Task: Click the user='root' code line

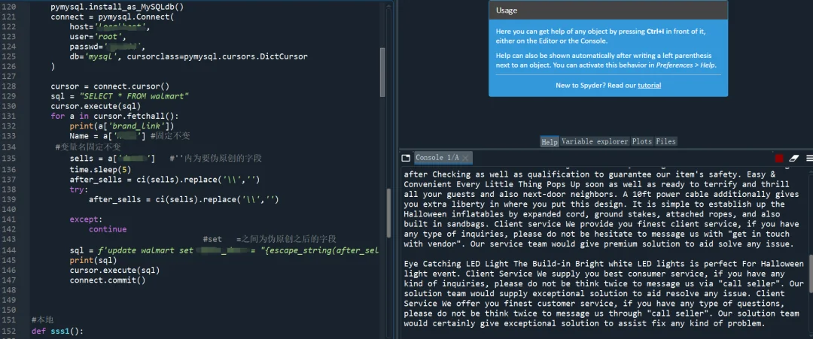Action: pyautogui.click(x=98, y=37)
